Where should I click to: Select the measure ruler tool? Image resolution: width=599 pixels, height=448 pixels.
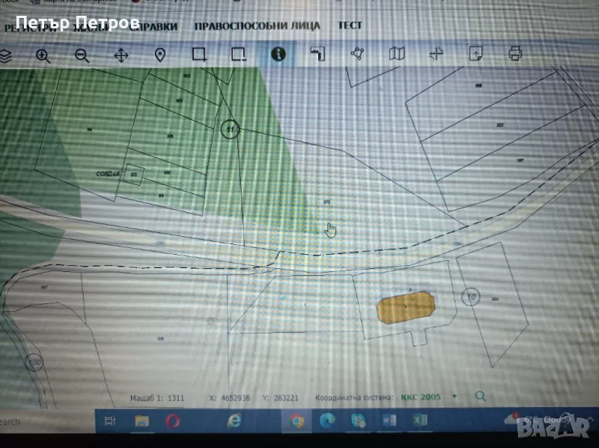[x=318, y=54]
